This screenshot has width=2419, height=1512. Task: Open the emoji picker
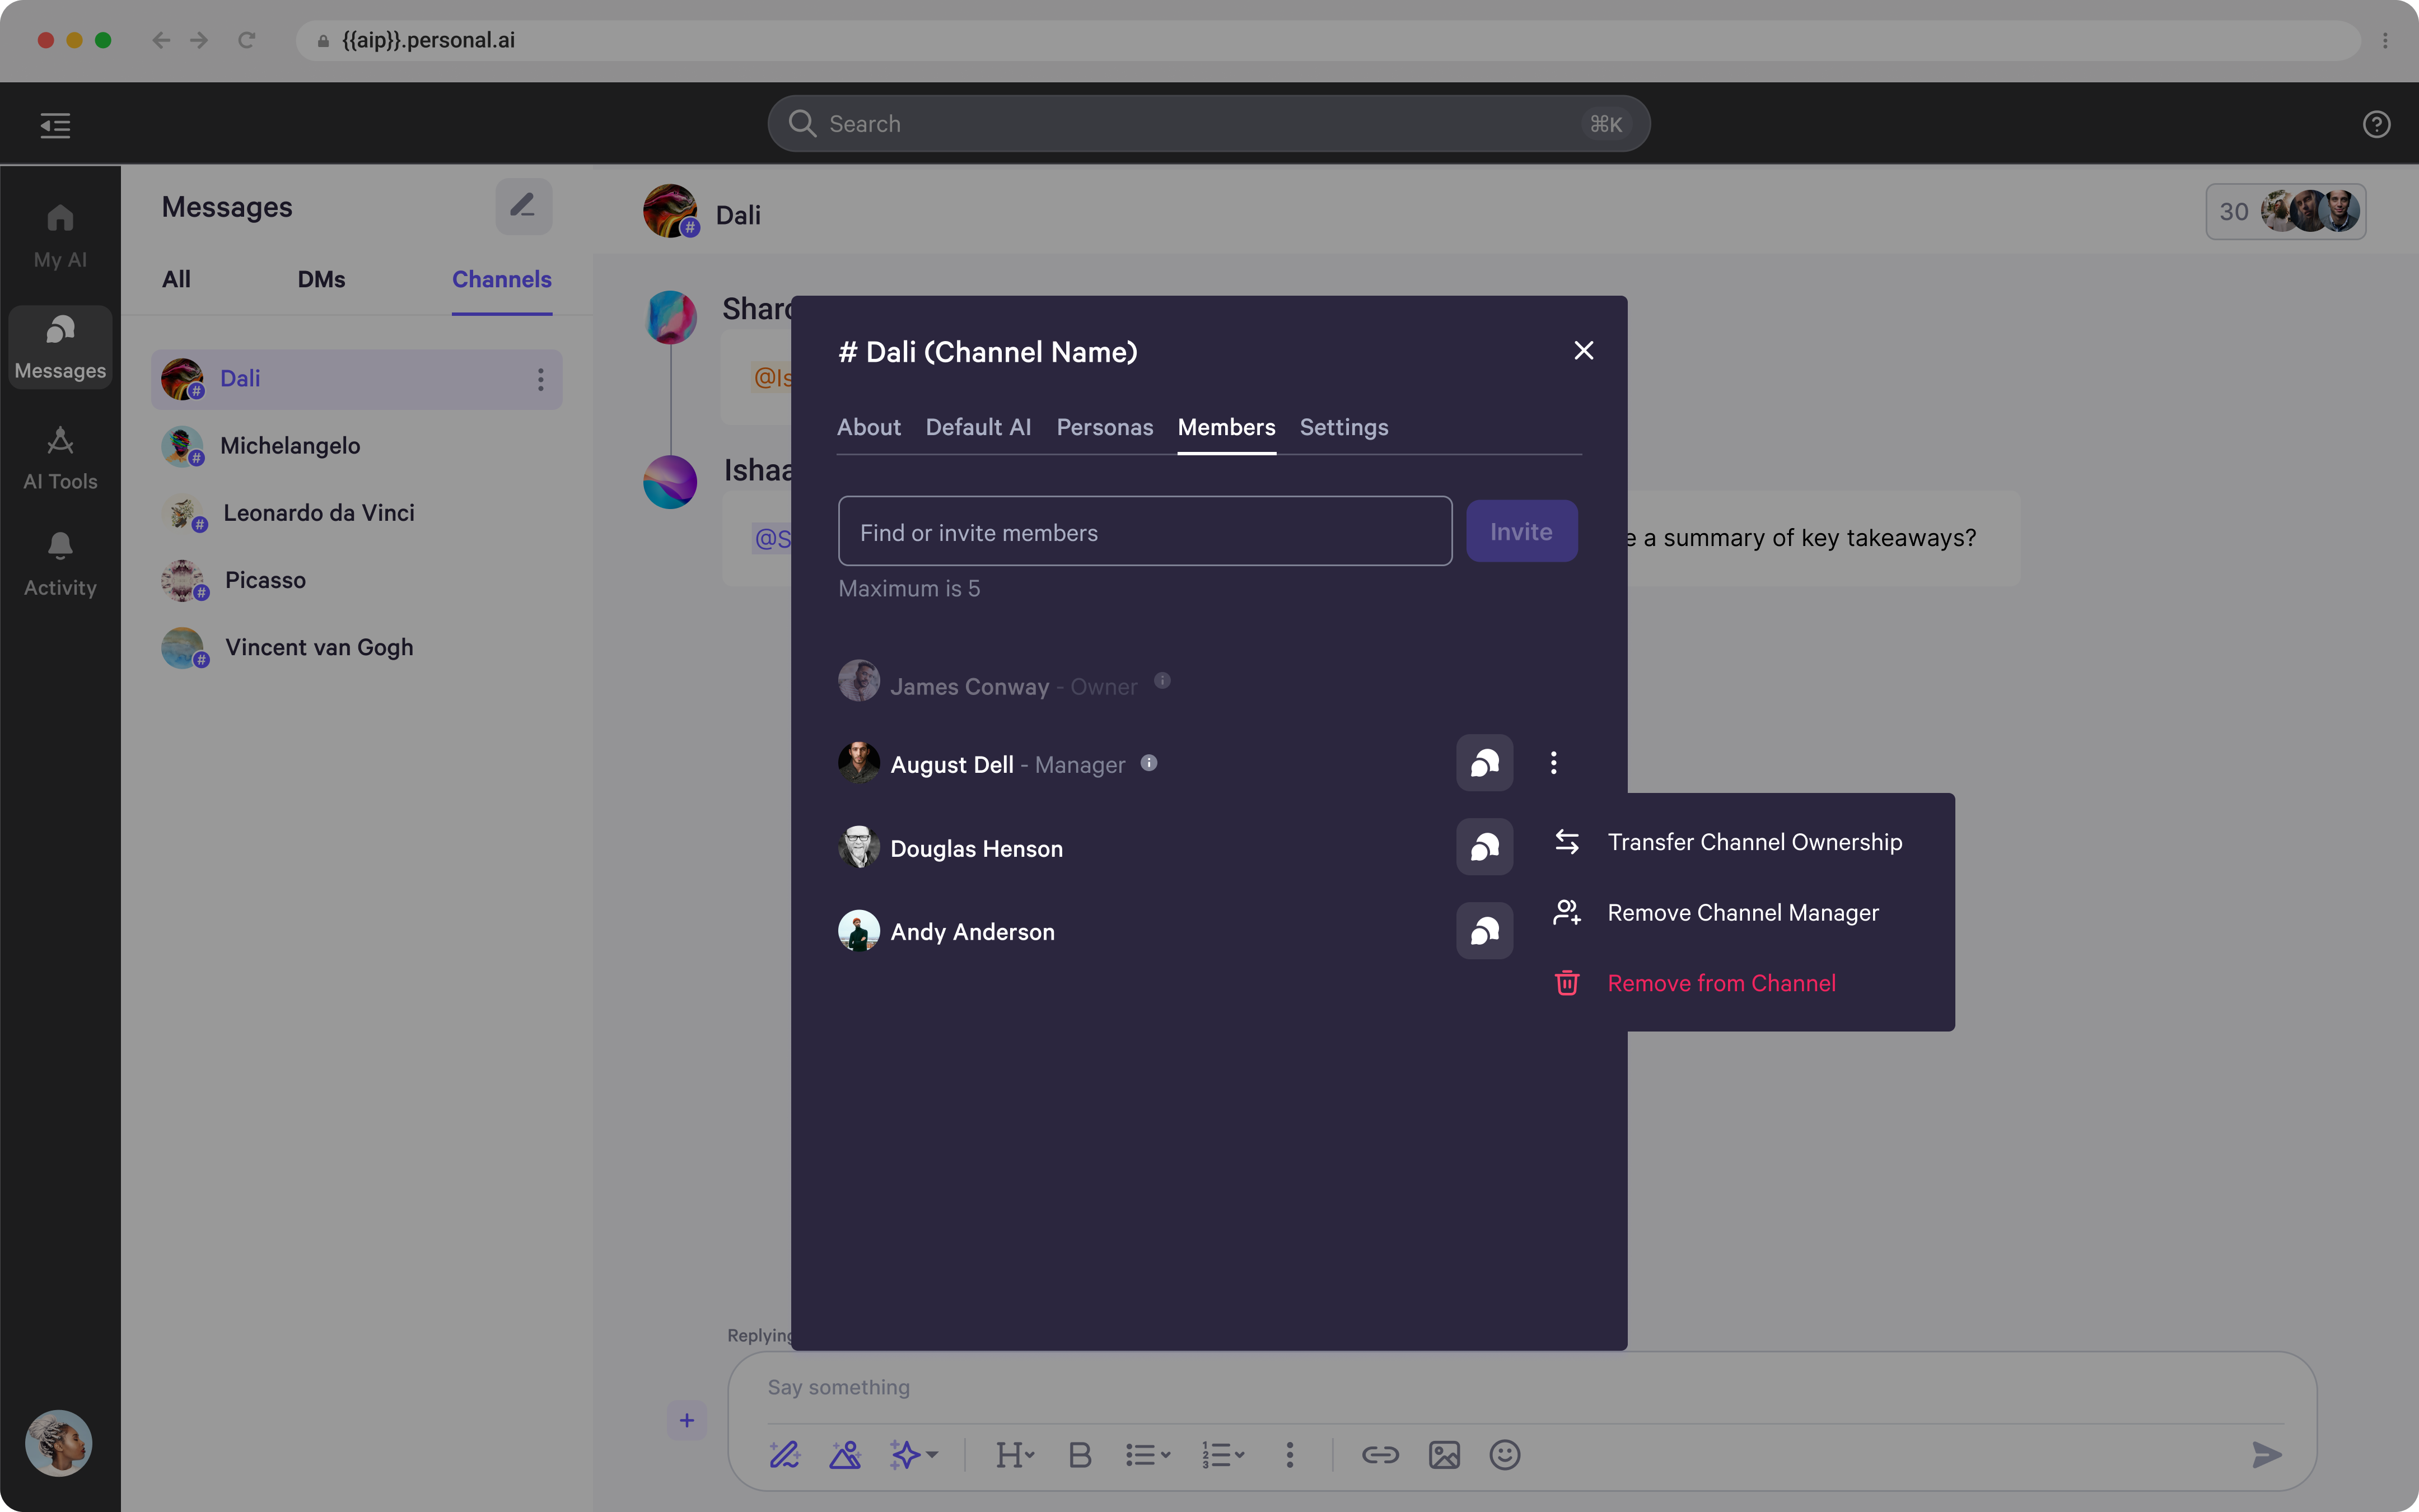click(x=1505, y=1455)
